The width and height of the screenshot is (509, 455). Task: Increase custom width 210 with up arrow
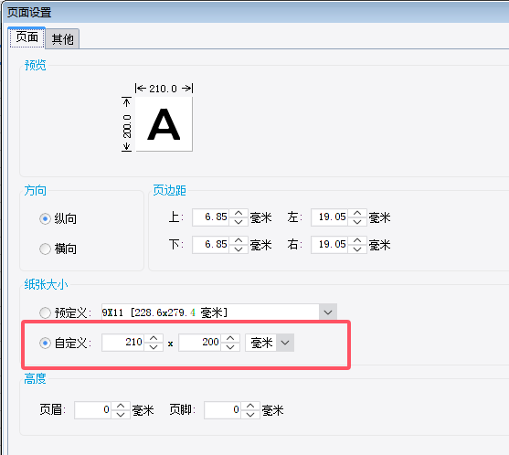click(x=154, y=338)
